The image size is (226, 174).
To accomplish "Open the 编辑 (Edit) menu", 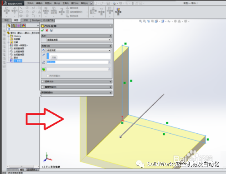I will tap(39, 3).
